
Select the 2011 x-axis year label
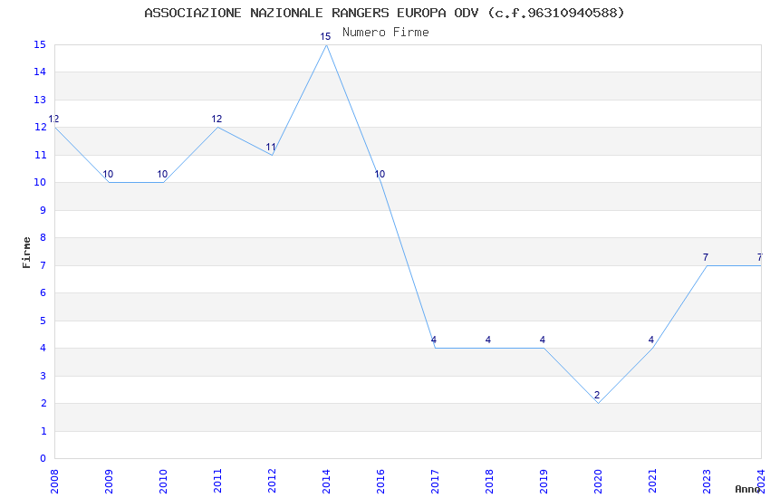point(217,481)
